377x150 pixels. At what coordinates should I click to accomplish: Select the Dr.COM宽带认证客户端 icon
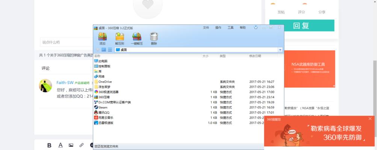[96, 102]
